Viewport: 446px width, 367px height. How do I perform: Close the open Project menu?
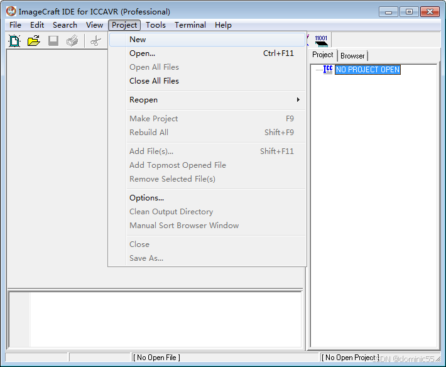pyautogui.click(x=124, y=25)
